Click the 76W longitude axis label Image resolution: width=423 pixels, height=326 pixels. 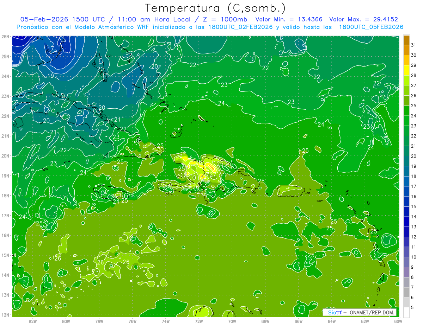click(133, 321)
